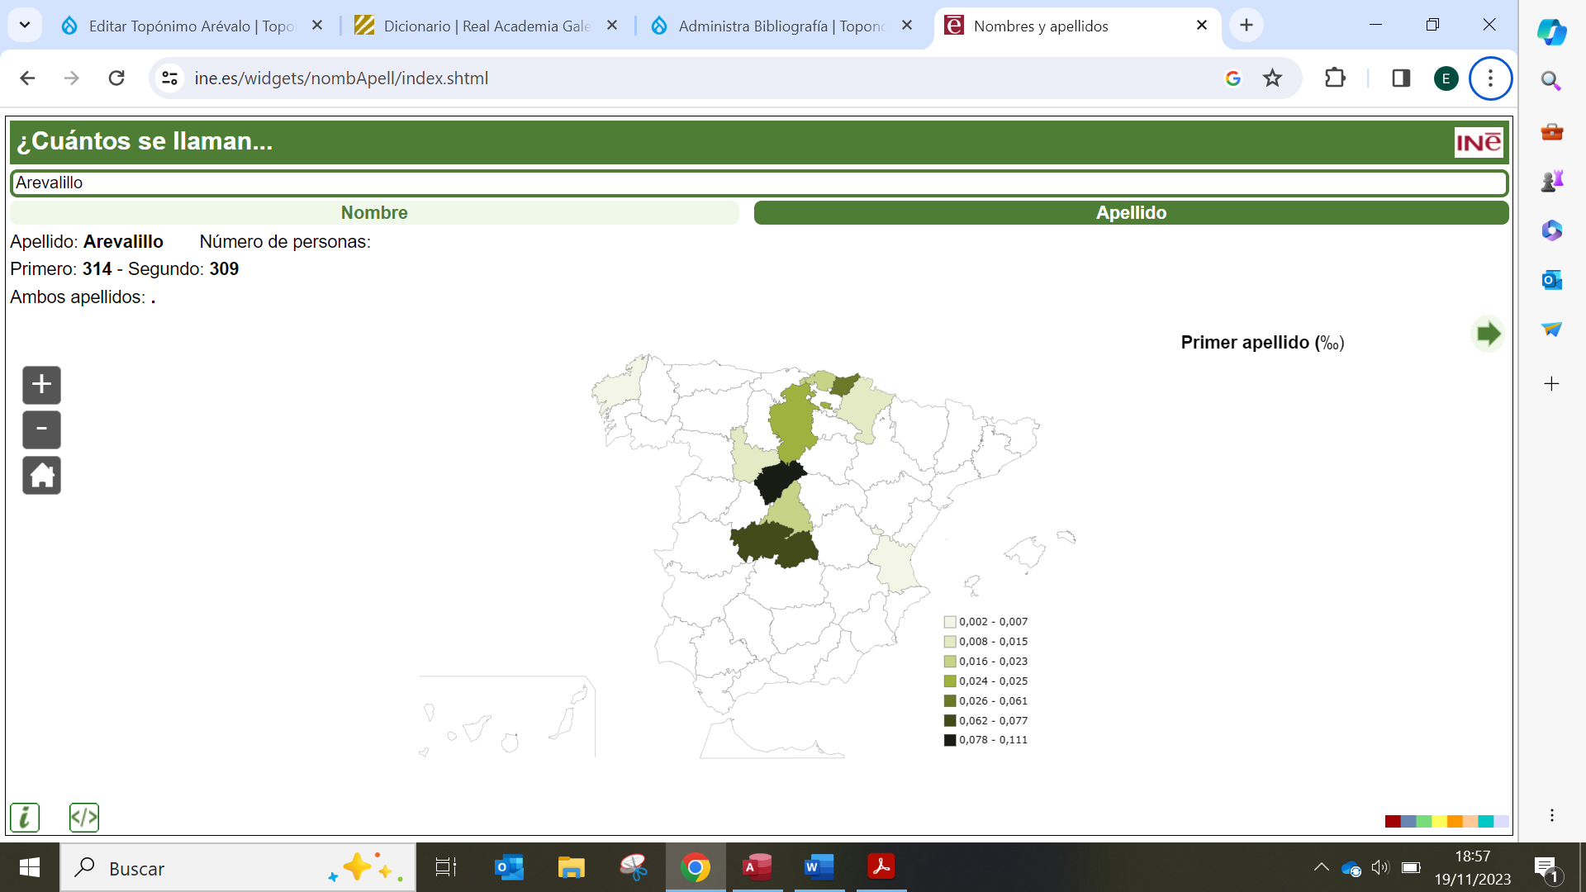Open the embed code icon

click(x=84, y=818)
